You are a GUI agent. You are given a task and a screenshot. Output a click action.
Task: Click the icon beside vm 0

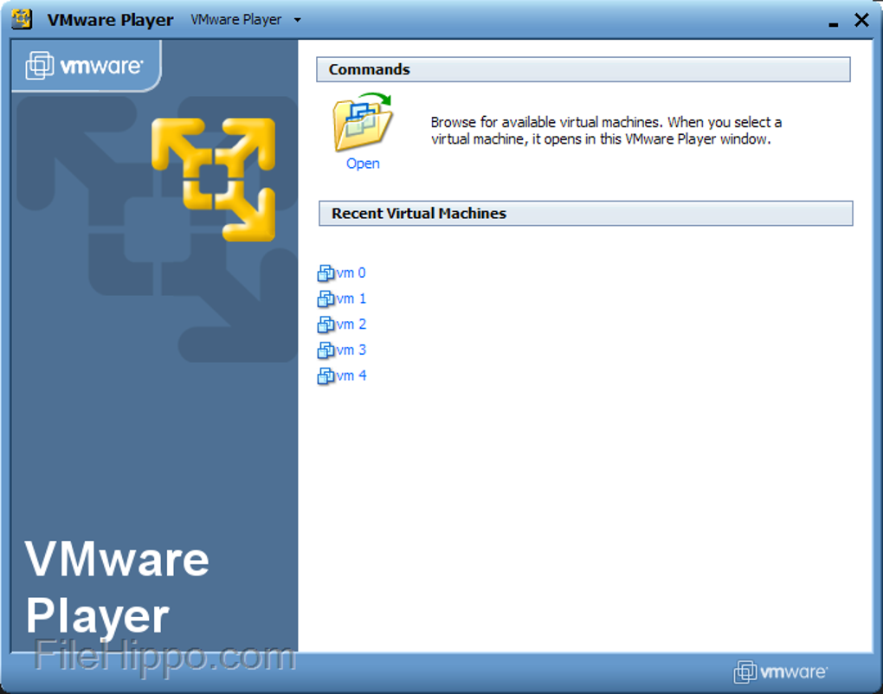click(x=326, y=273)
